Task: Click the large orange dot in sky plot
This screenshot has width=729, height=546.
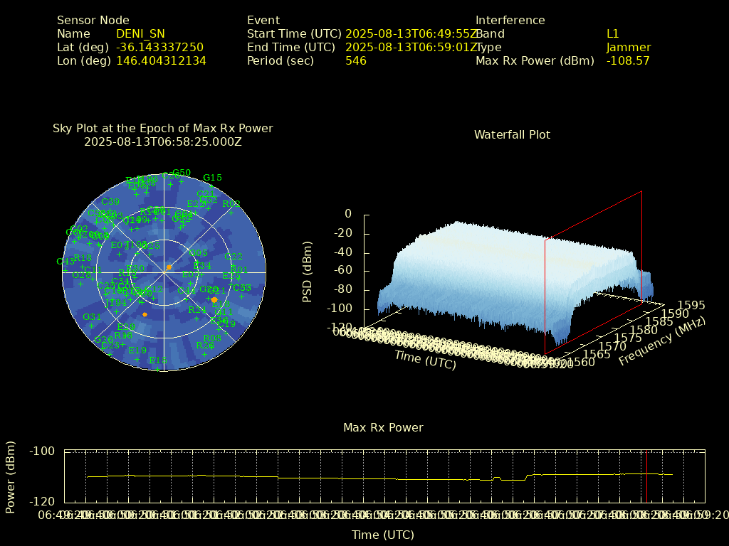Action: point(214,300)
